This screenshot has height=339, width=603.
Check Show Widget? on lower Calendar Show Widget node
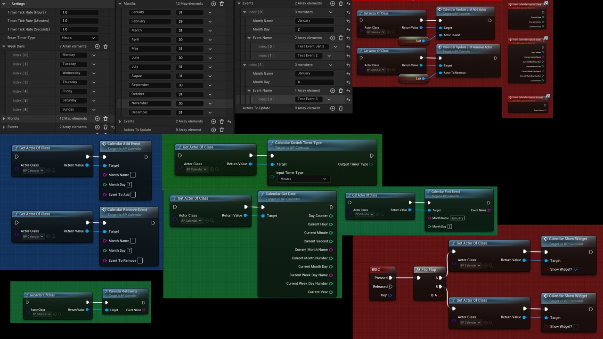pos(576,327)
